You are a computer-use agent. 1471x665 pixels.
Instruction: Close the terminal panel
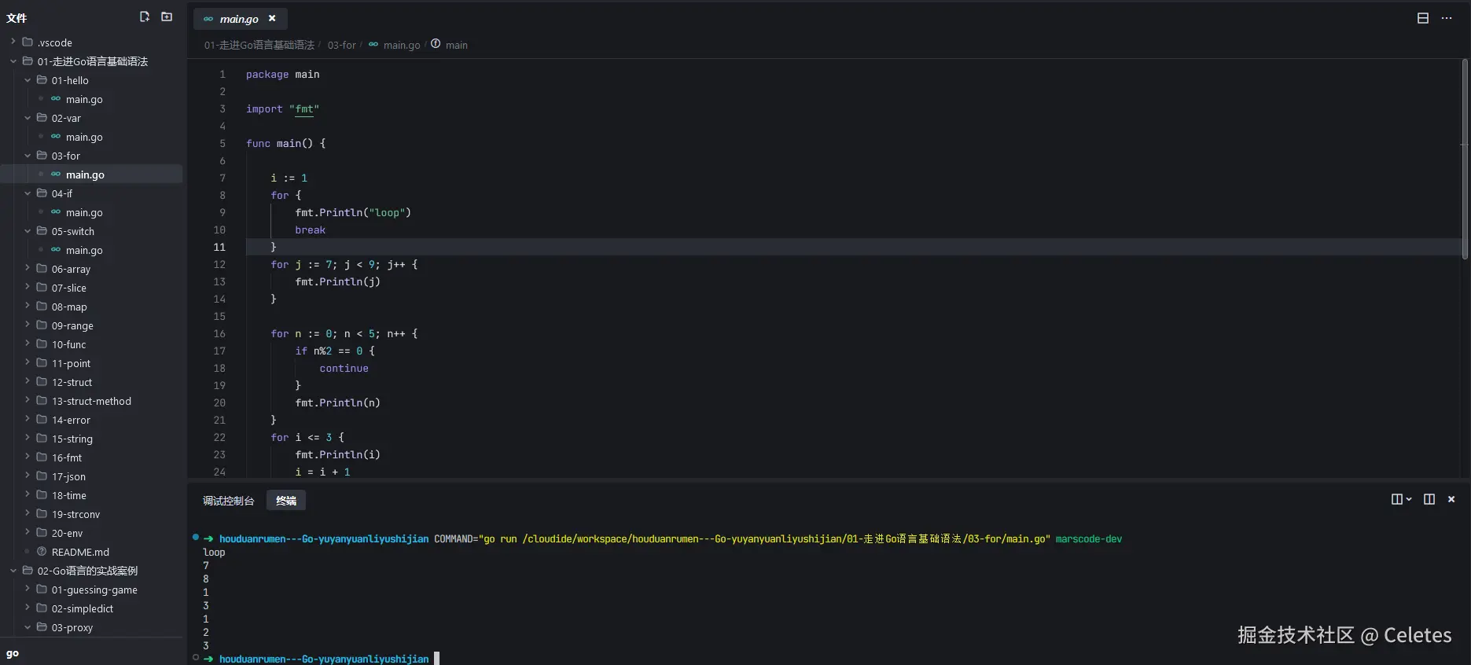[x=1451, y=499]
